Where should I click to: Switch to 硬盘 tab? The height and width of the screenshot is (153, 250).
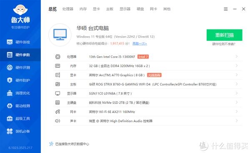click(140, 9)
